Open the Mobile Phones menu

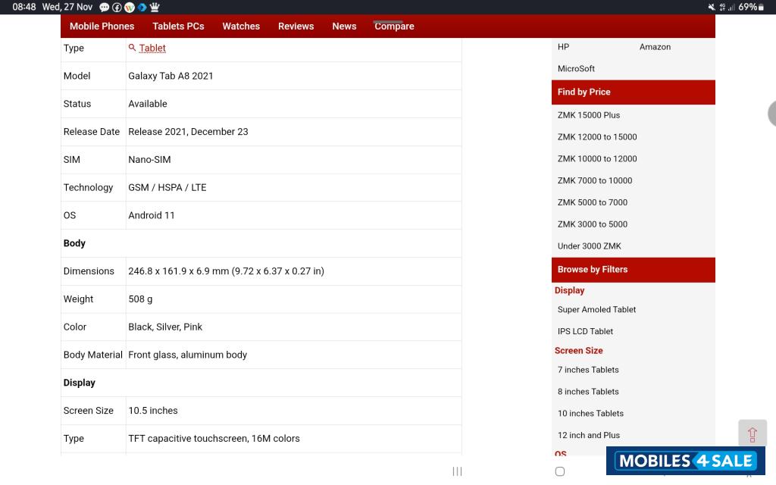click(102, 26)
